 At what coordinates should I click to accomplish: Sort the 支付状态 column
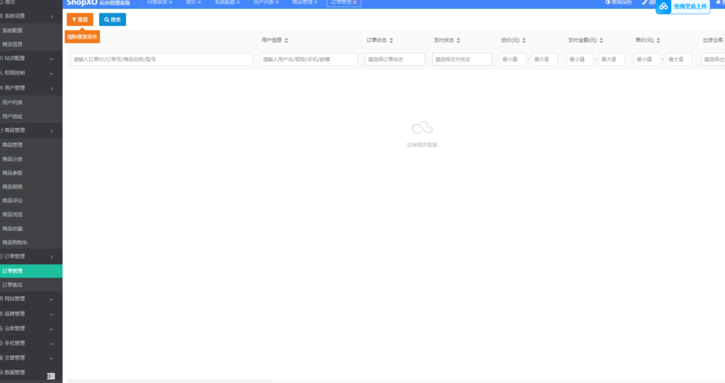[x=458, y=40]
